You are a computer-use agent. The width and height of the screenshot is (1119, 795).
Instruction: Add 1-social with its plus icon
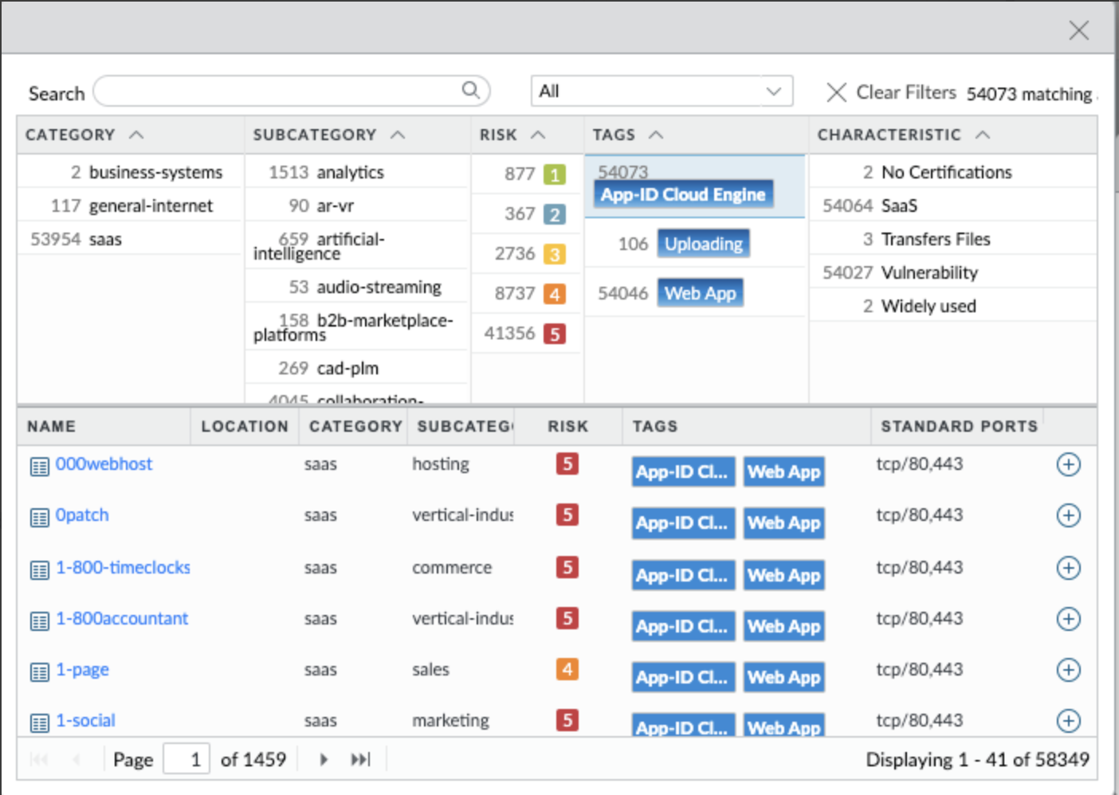[x=1068, y=721]
